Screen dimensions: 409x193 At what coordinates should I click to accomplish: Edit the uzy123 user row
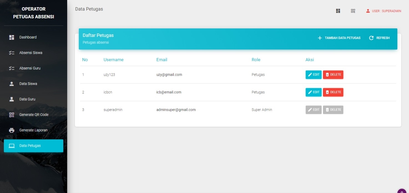[314, 75]
